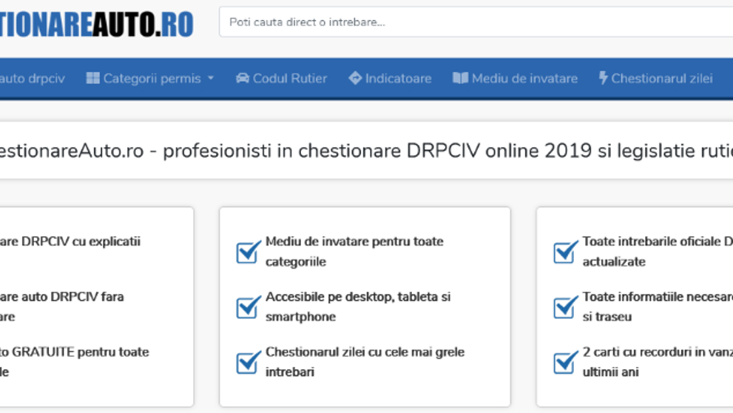Click the checkmark beside '2 carti cu recorduri'
This screenshot has width=733, height=413.
[566, 362]
